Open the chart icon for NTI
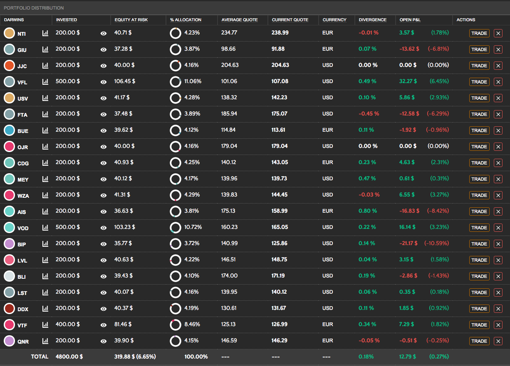This screenshot has height=366, width=510. 45,33
